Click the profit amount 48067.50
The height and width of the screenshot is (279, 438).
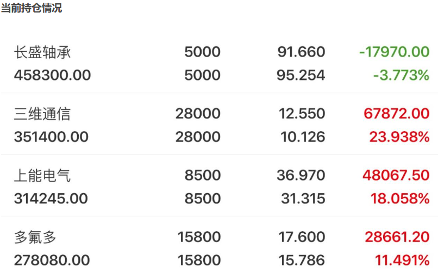(x=396, y=175)
